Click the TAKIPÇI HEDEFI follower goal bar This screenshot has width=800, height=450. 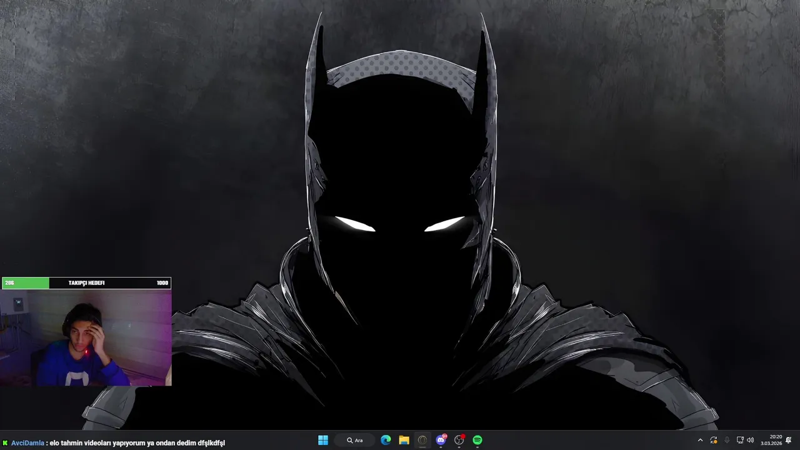click(x=86, y=283)
